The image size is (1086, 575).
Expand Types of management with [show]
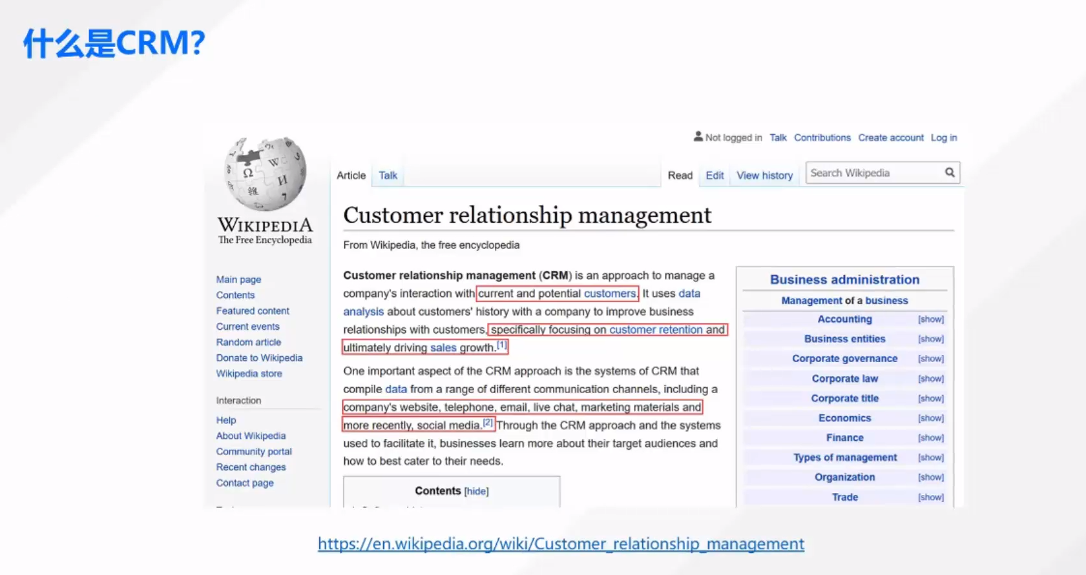pyautogui.click(x=931, y=458)
